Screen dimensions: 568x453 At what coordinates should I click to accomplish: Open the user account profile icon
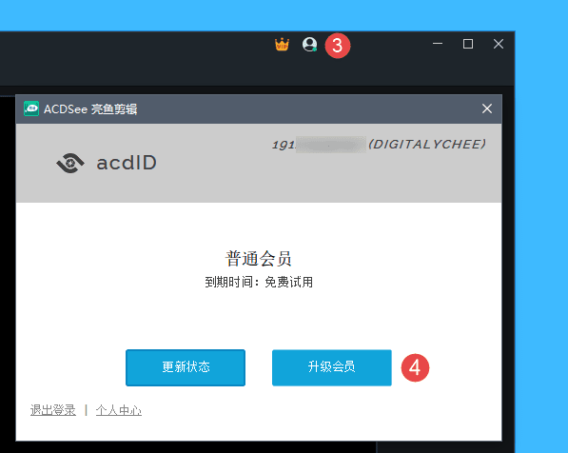click(x=310, y=45)
